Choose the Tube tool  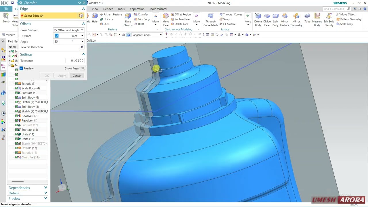point(307,18)
